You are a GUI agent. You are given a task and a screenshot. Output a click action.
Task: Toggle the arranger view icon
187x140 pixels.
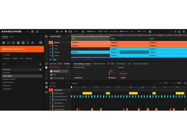click(46, 37)
